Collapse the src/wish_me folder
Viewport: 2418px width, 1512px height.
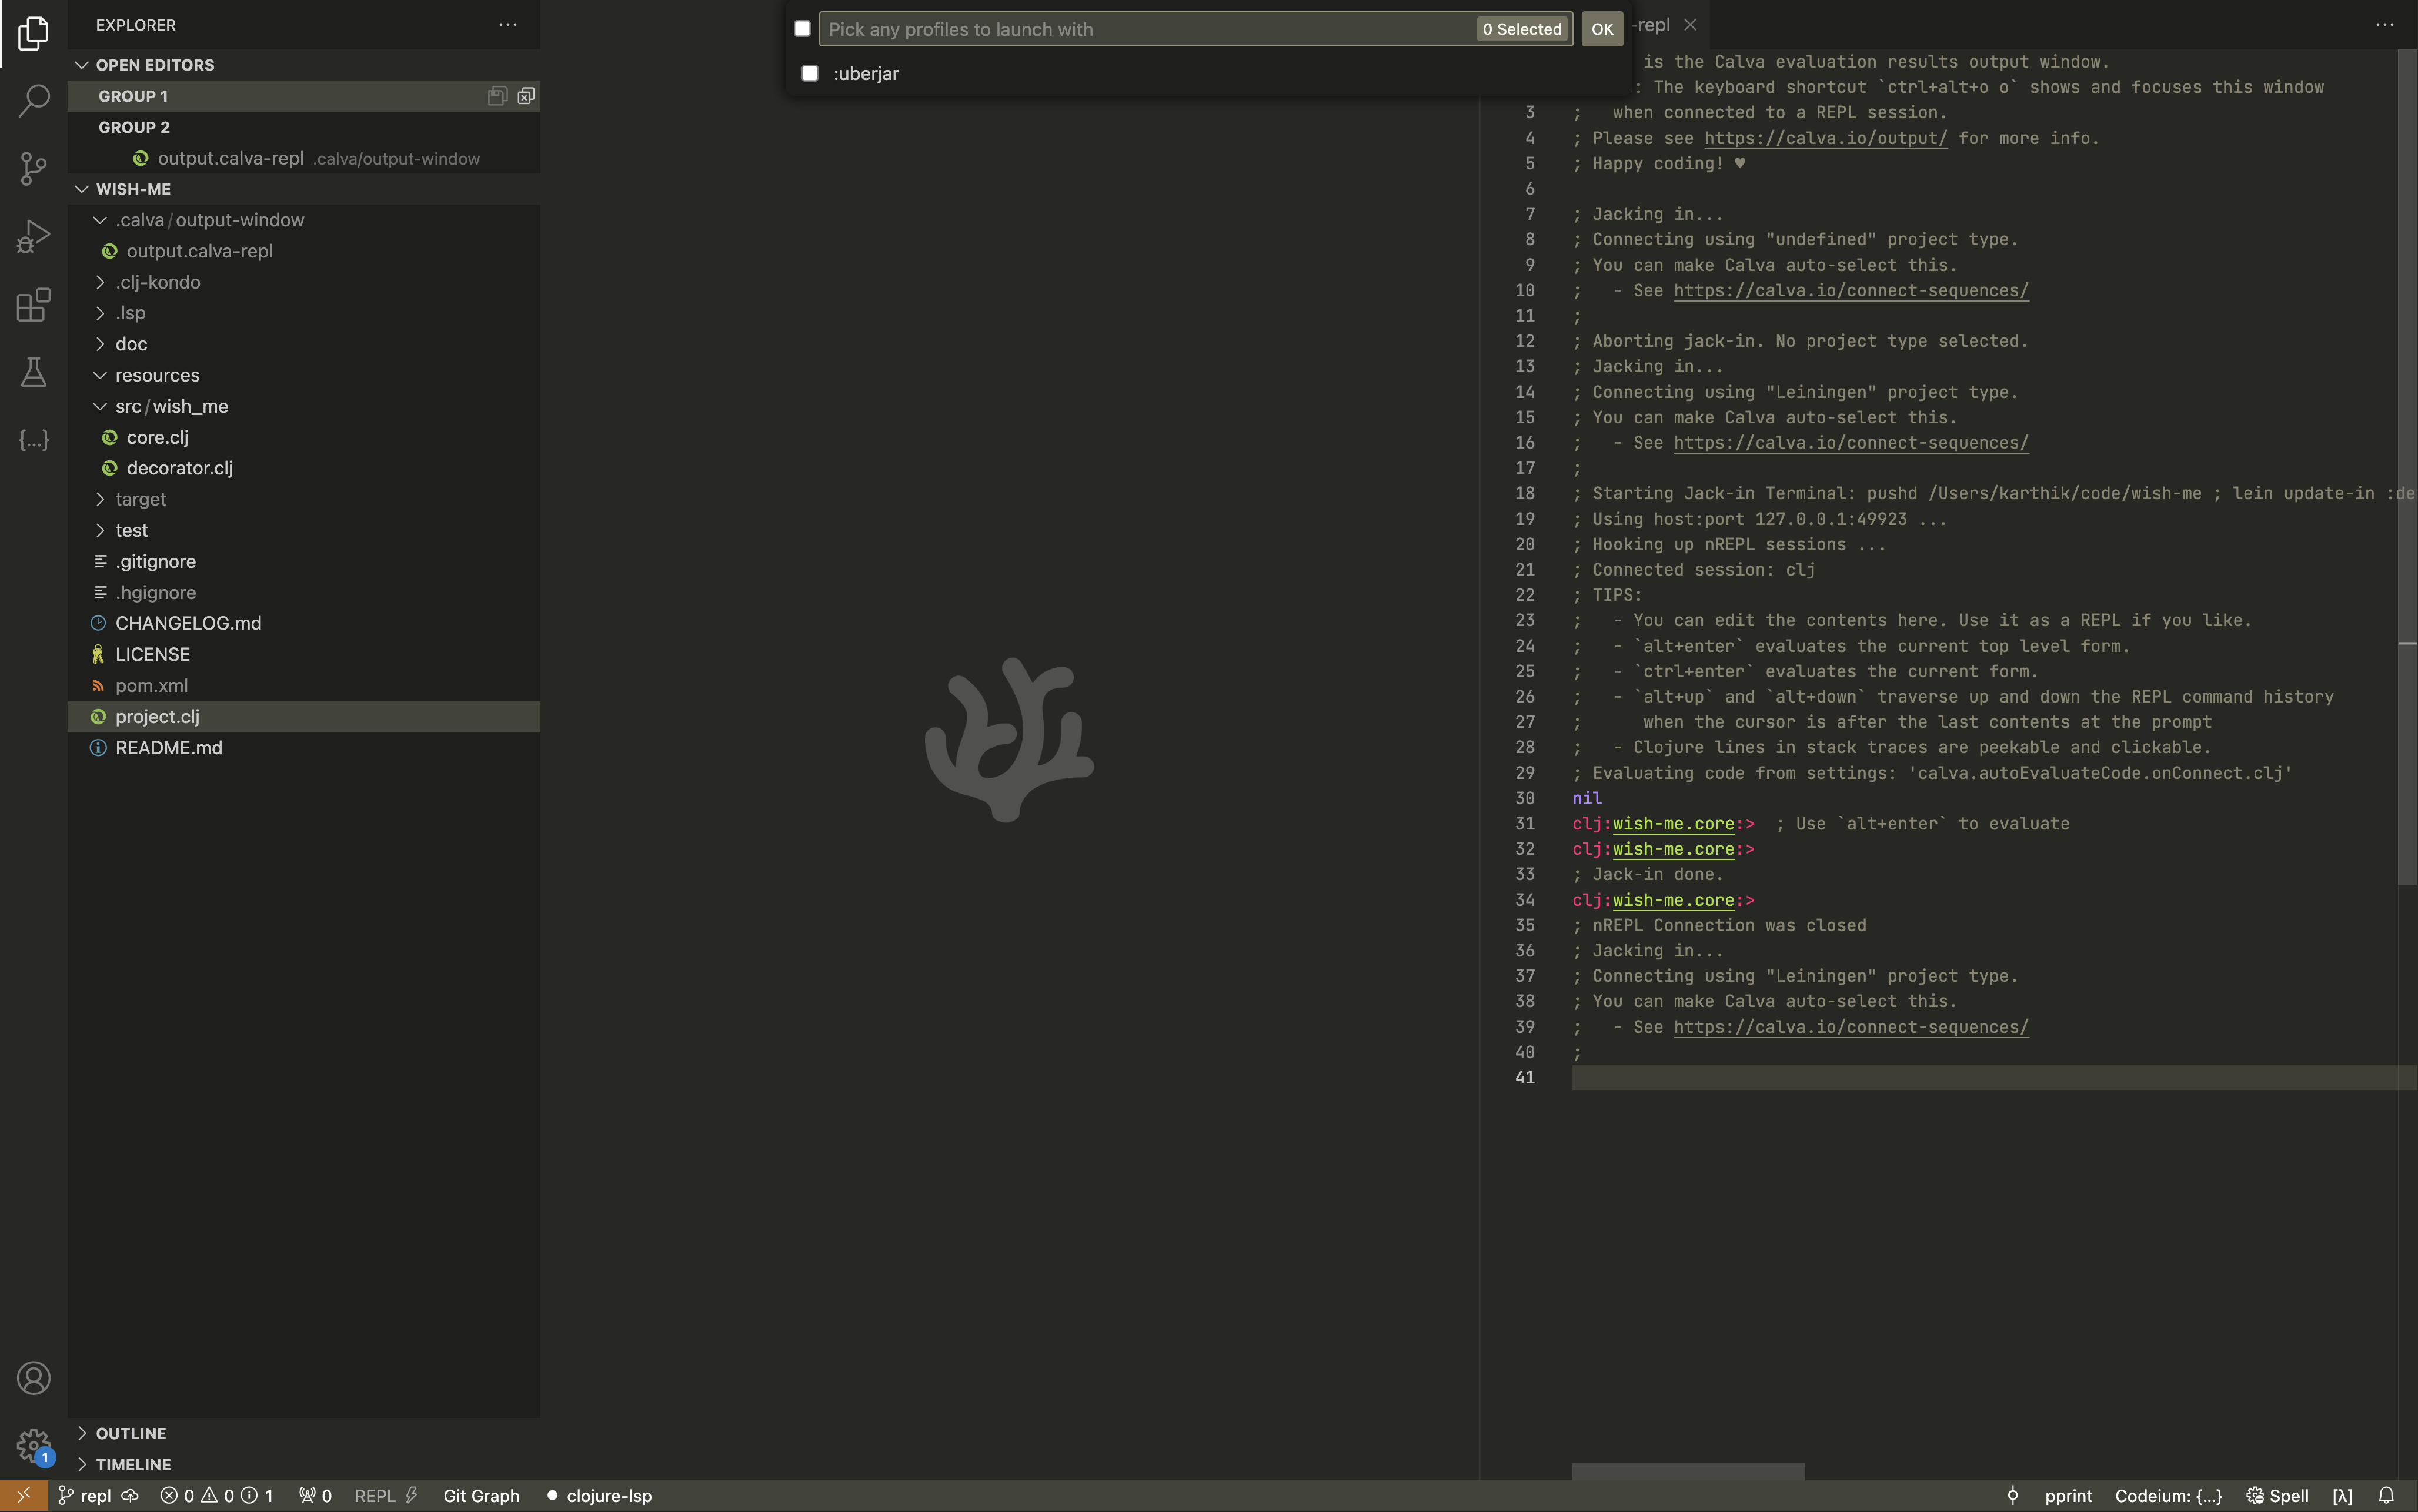(x=100, y=406)
